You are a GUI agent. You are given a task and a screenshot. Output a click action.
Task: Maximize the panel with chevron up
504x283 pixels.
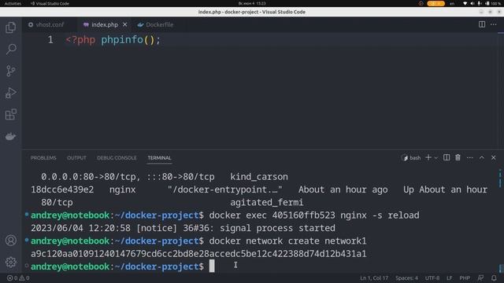pos(481,158)
